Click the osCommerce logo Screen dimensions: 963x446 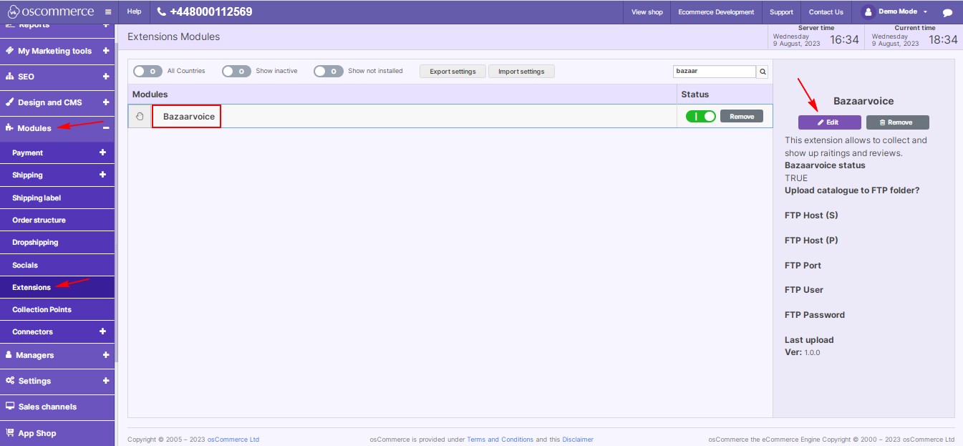pyautogui.click(x=51, y=11)
